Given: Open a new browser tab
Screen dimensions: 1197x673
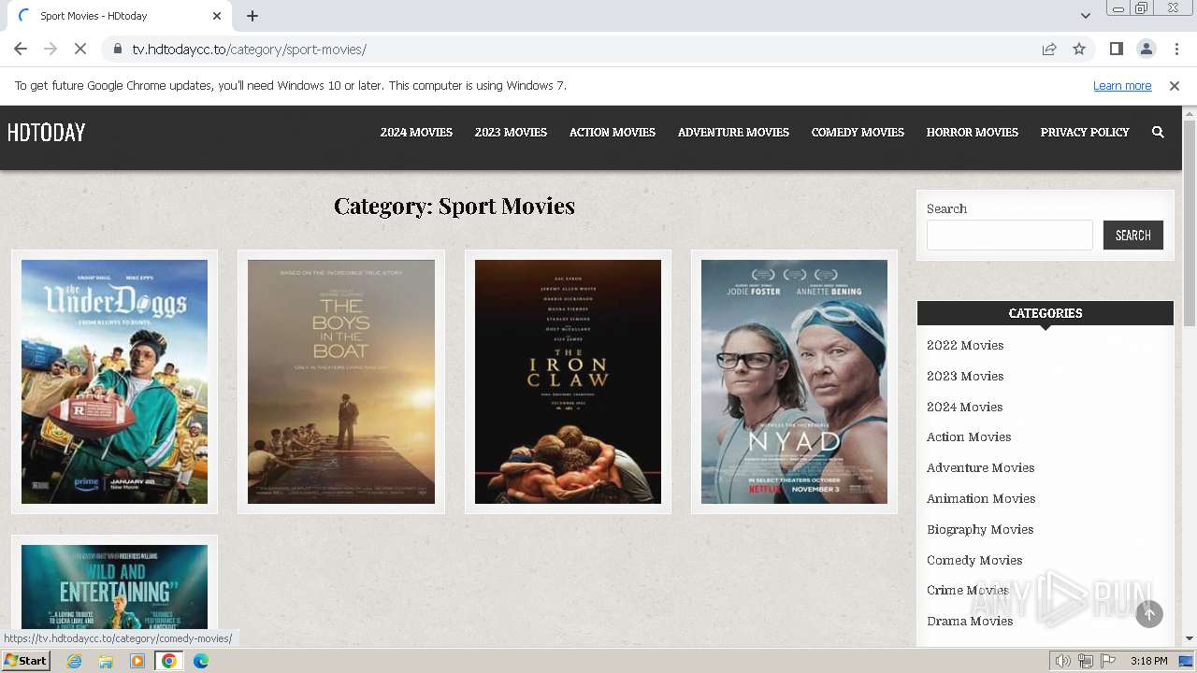Looking at the screenshot, I should coord(252,16).
